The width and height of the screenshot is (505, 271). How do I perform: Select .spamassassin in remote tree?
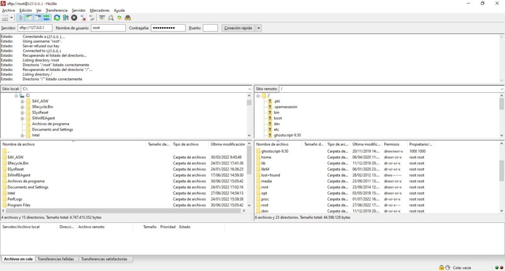(x=286, y=107)
